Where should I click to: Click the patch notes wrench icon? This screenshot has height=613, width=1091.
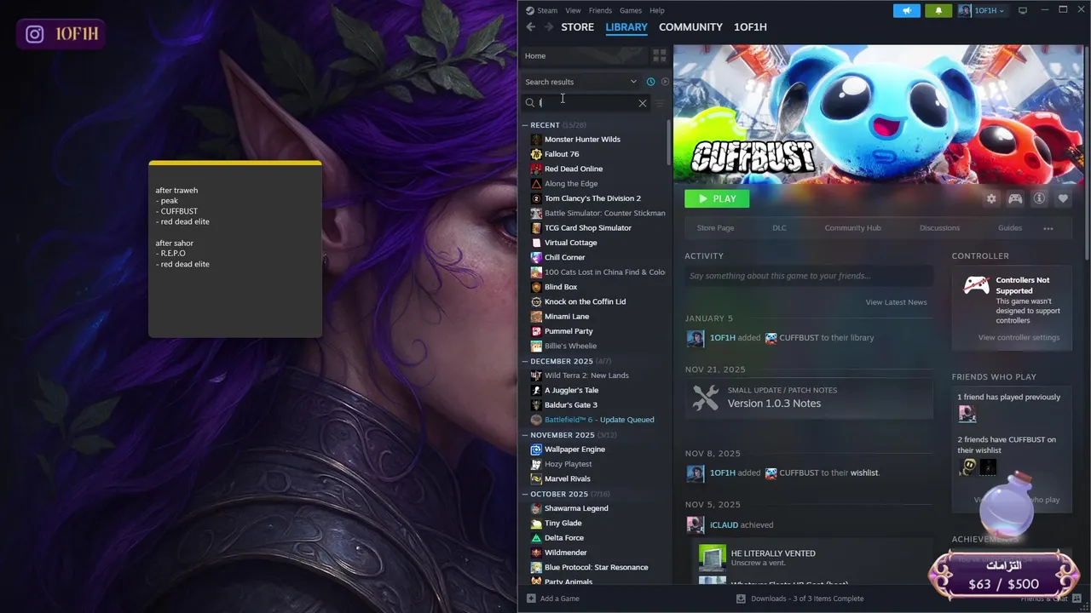click(706, 398)
